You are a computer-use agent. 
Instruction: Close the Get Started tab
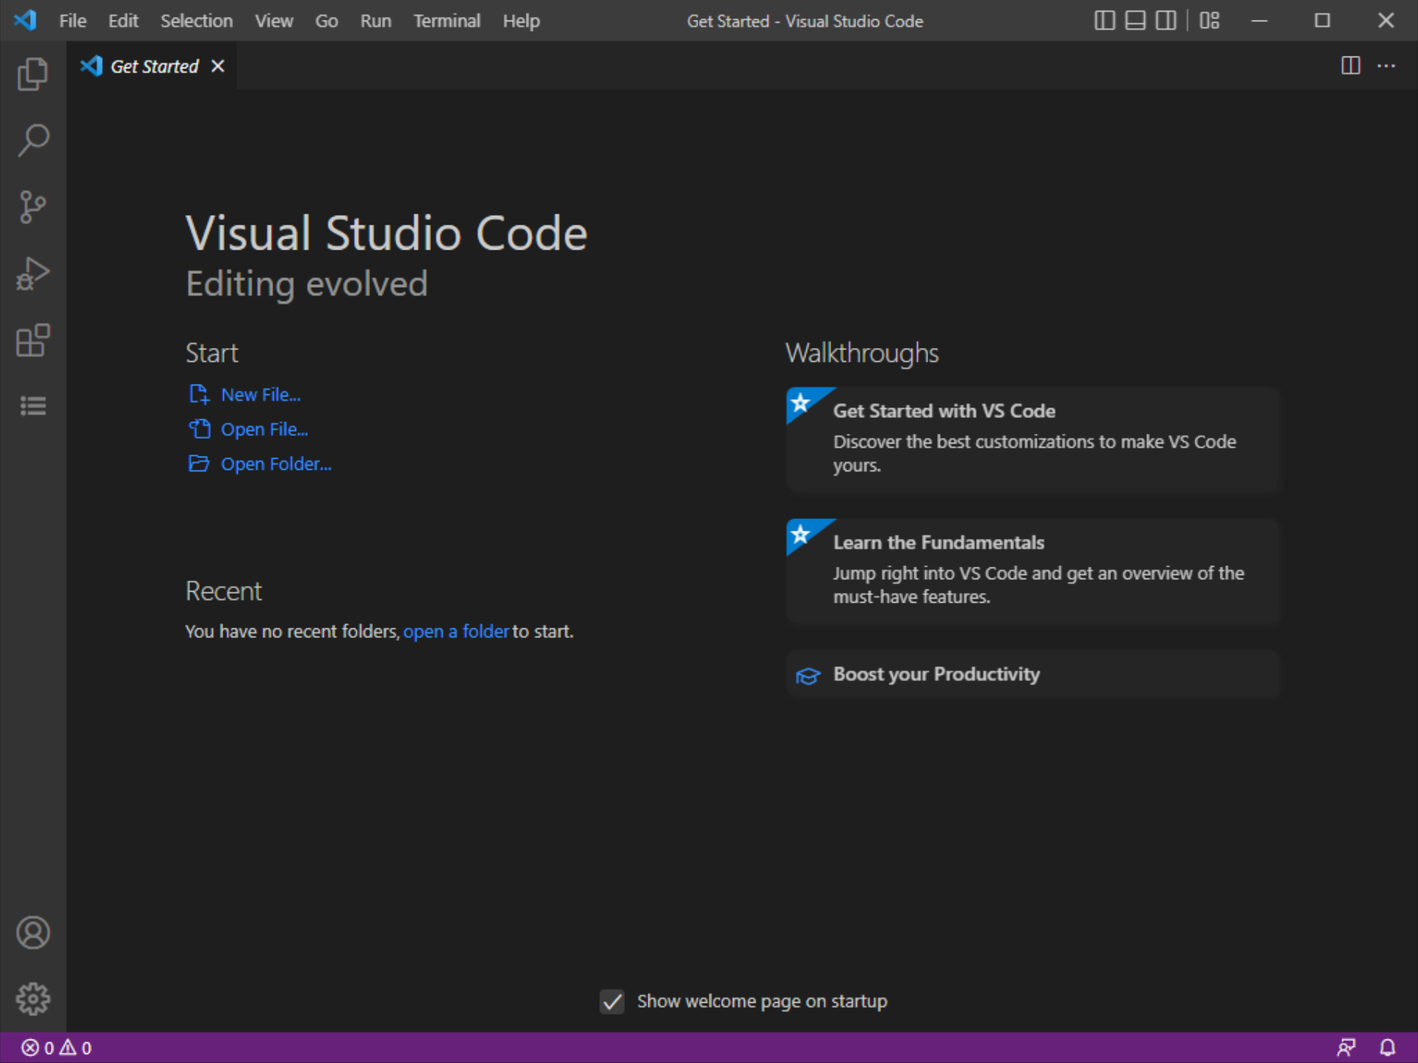218,66
